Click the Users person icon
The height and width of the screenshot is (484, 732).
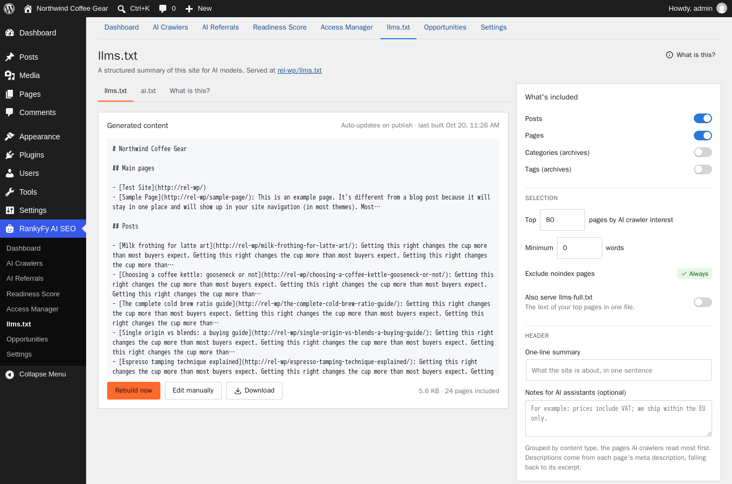pos(10,173)
